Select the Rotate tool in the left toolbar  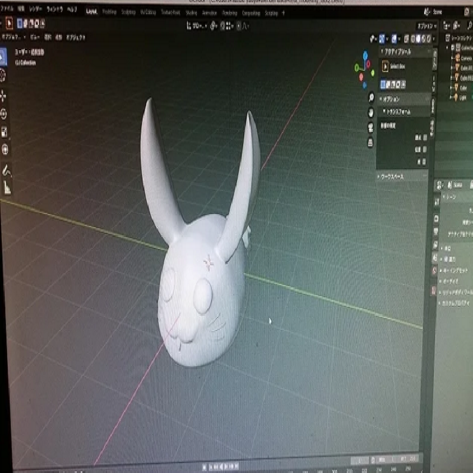point(4,114)
